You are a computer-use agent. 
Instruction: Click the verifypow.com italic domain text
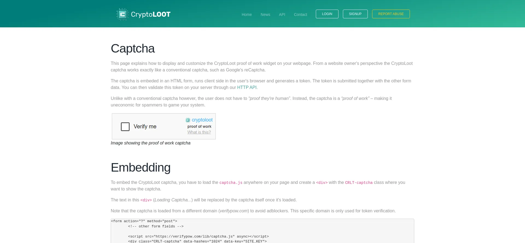pos(234,211)
